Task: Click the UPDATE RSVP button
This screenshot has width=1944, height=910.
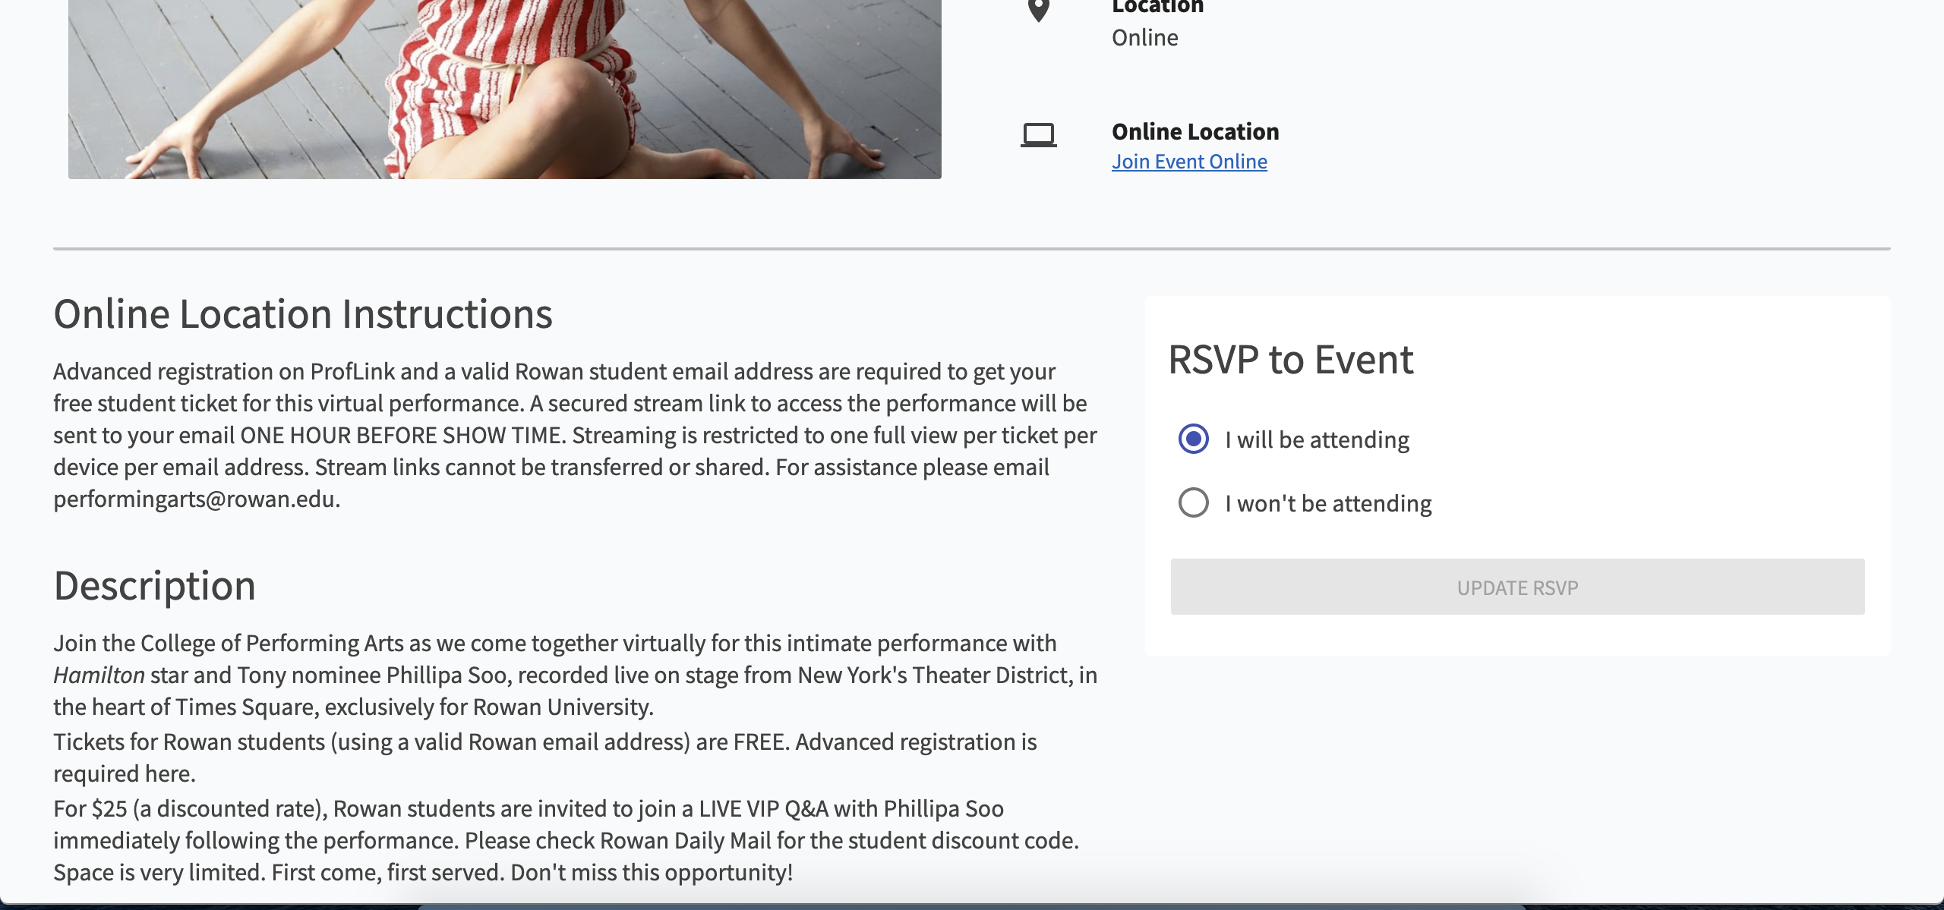Action: (1517, 587)
